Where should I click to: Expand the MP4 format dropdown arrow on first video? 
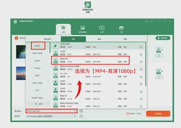point(162,50)
